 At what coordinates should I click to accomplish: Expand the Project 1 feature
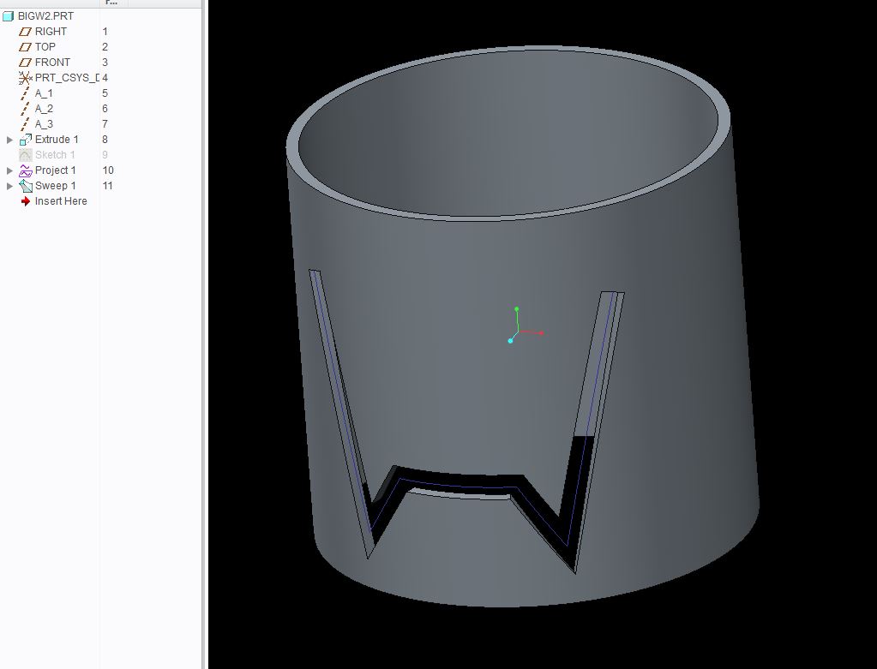point(9,170)
